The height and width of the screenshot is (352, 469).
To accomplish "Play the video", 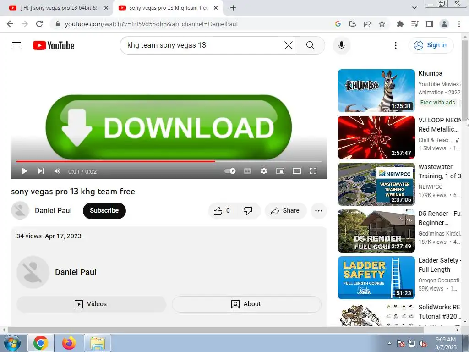I will [25, 171].
